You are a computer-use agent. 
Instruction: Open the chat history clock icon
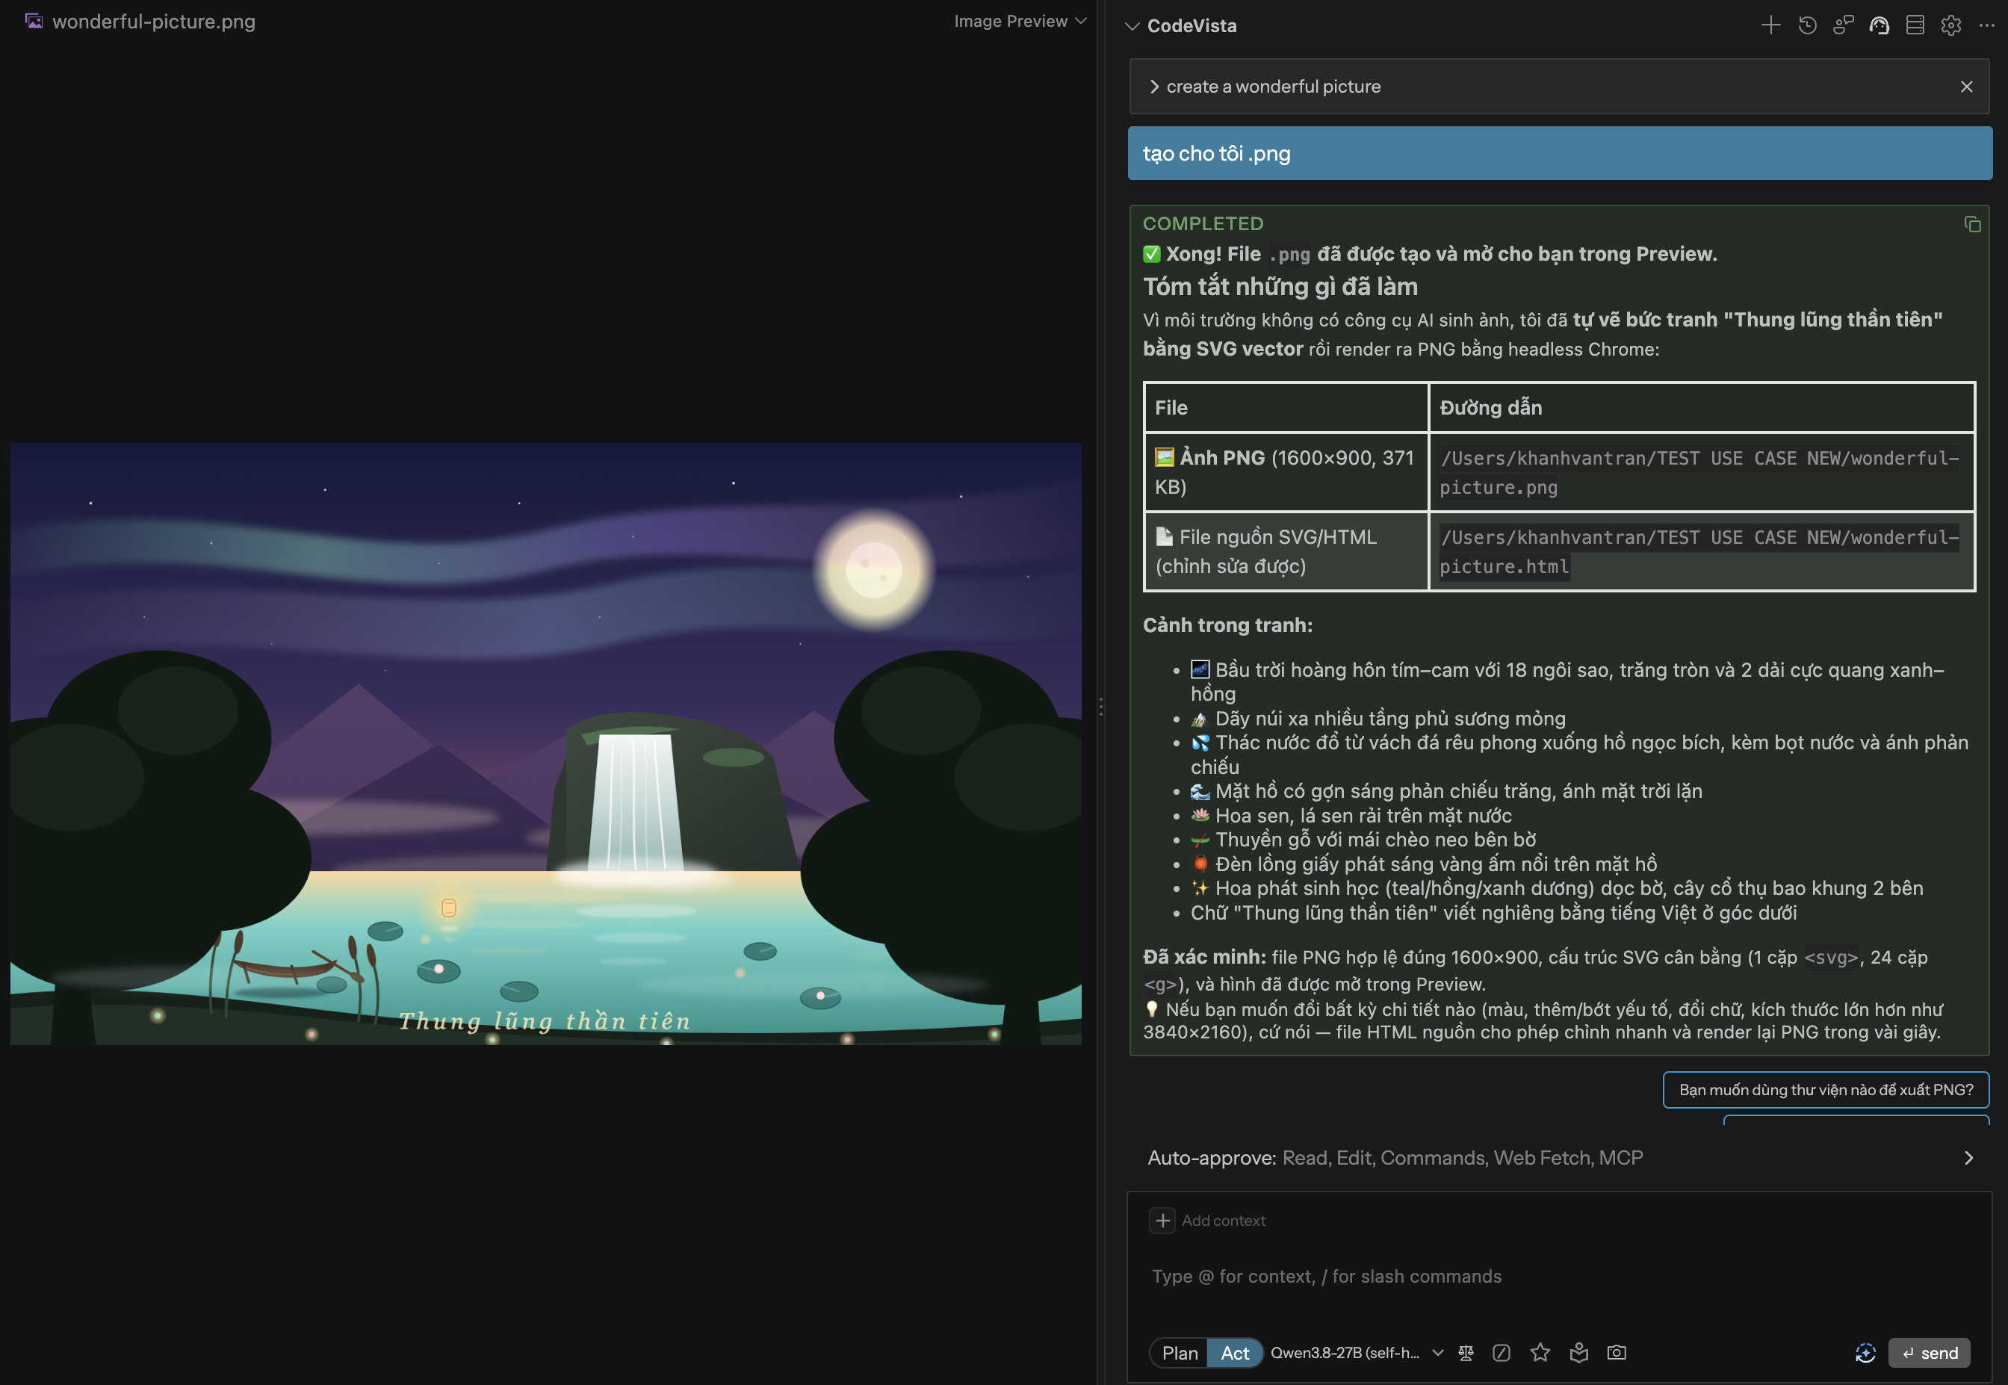click(1807, 25)
